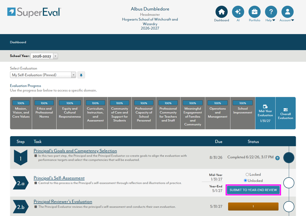Image resolution: width=306 pixels, height=216 pixels.
Task: Open the Portfolio briefcase icon
Action: [x=254, y=12]
